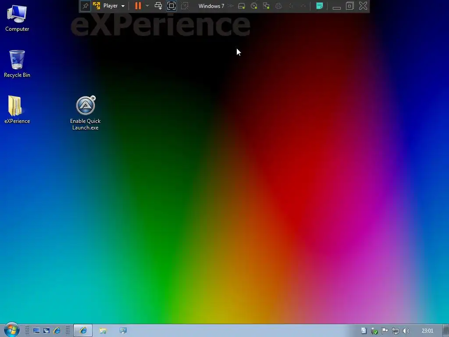This screenshot has height=337, width=449.
Task: Select the Enable Quick Launch.exe icon
Action: pos(86,113)
